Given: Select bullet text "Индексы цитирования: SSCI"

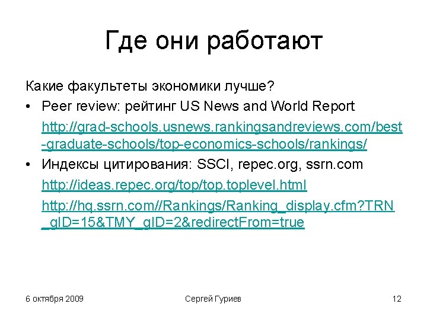Looking at the screenshot, I should coord(136,165).
